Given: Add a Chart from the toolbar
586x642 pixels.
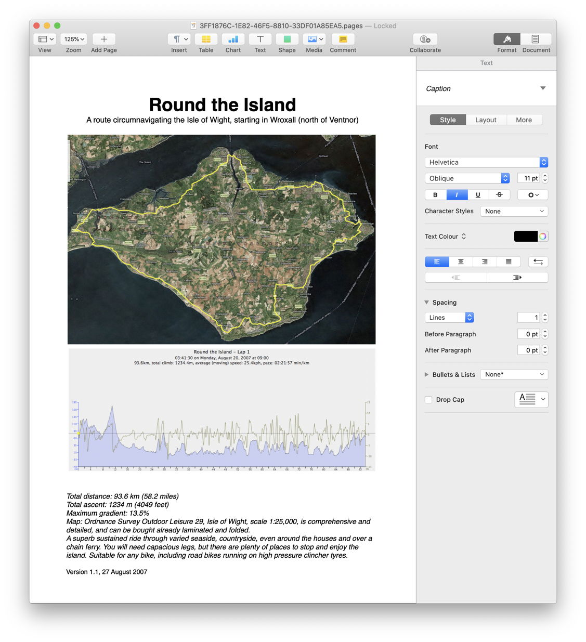Looking at the screenshot, I should click(233, 39).
